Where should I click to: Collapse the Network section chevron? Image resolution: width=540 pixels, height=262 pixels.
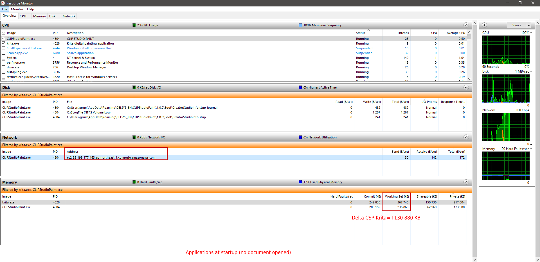[x=466, y=137]
